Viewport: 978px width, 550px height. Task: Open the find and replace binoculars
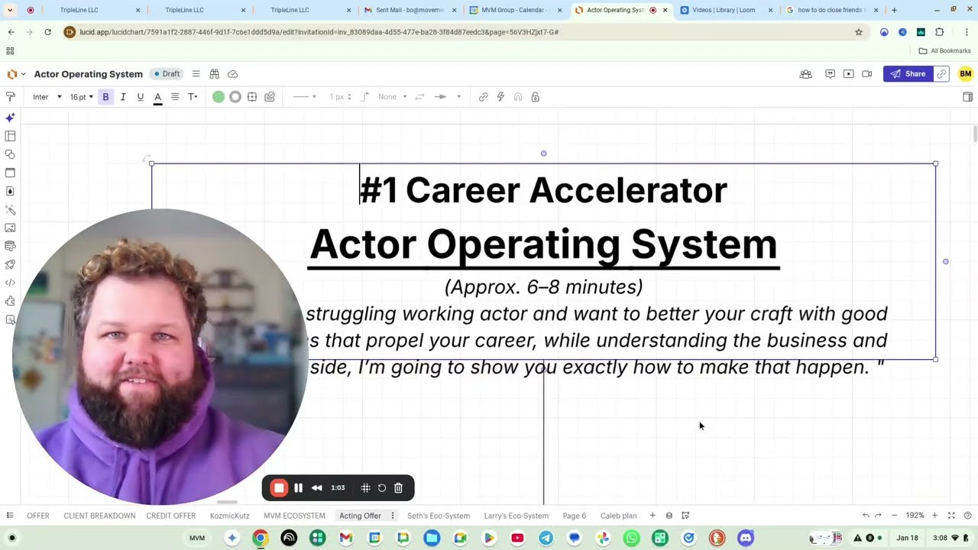(x=215, y=74)
